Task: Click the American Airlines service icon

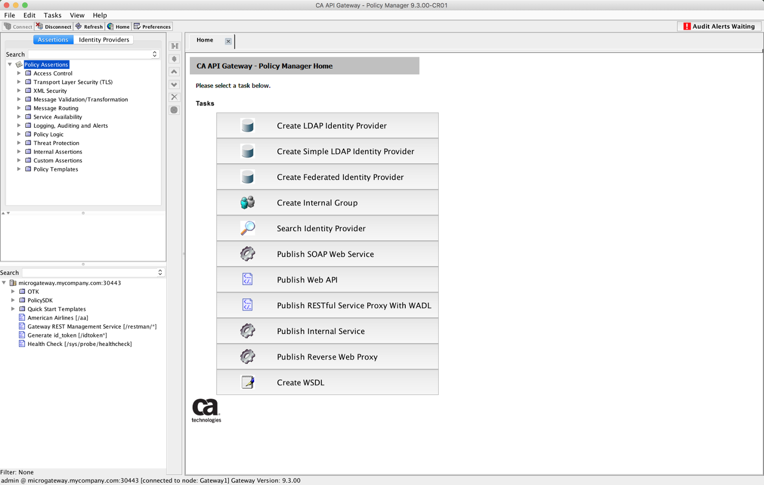Action: [x=22, y=318]
